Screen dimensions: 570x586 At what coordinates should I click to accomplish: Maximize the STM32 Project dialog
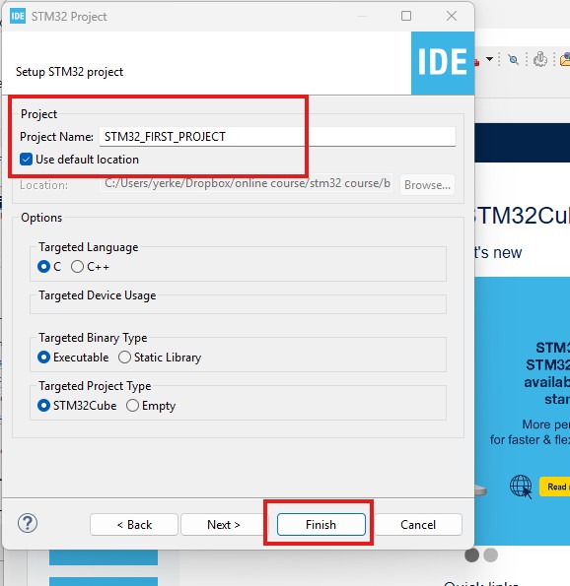pyautogui.click(x=406, y=16)
